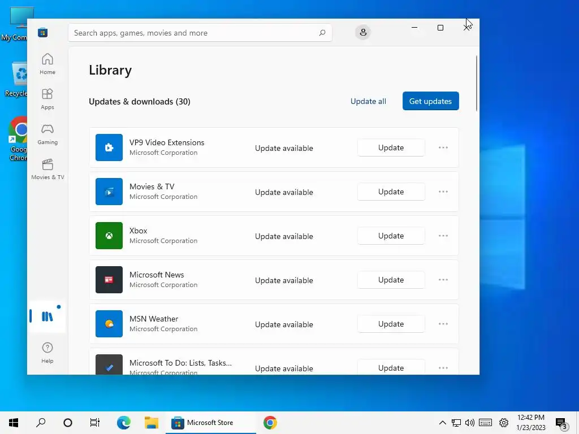This screenshot has width=579, height=434.
Task: Click the Xbox app name text
Action: tap(138, 231)
